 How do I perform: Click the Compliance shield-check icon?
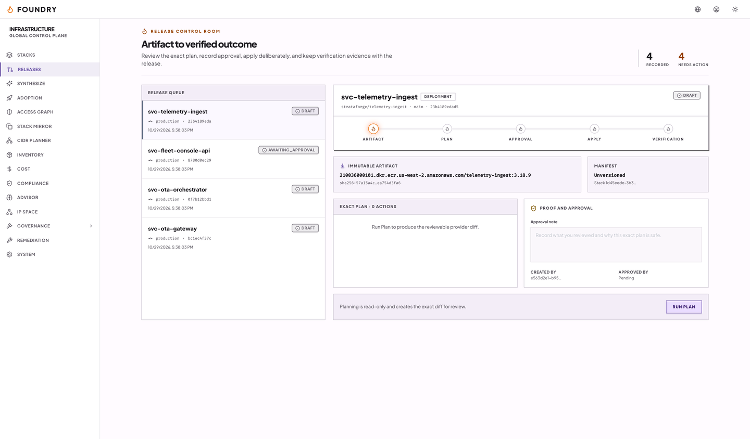click(9, 183)
